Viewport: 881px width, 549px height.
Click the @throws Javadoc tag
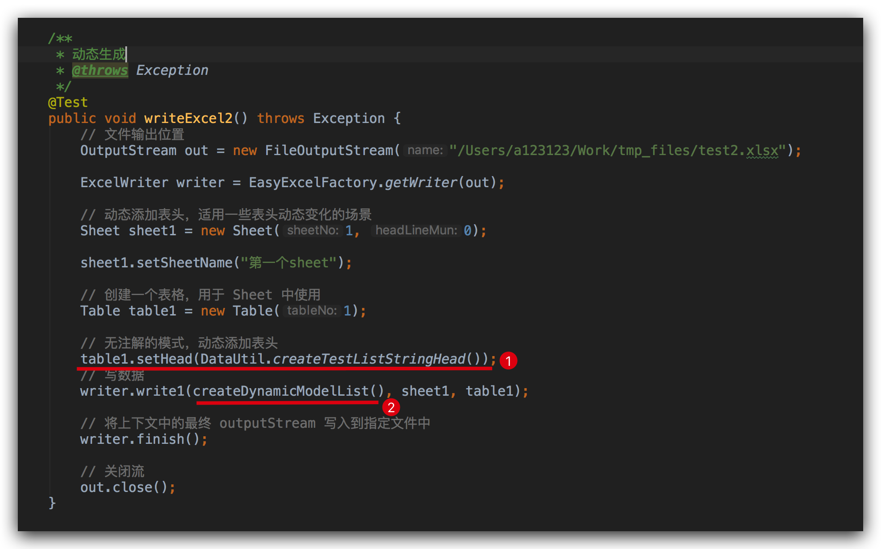click(100, 70)
